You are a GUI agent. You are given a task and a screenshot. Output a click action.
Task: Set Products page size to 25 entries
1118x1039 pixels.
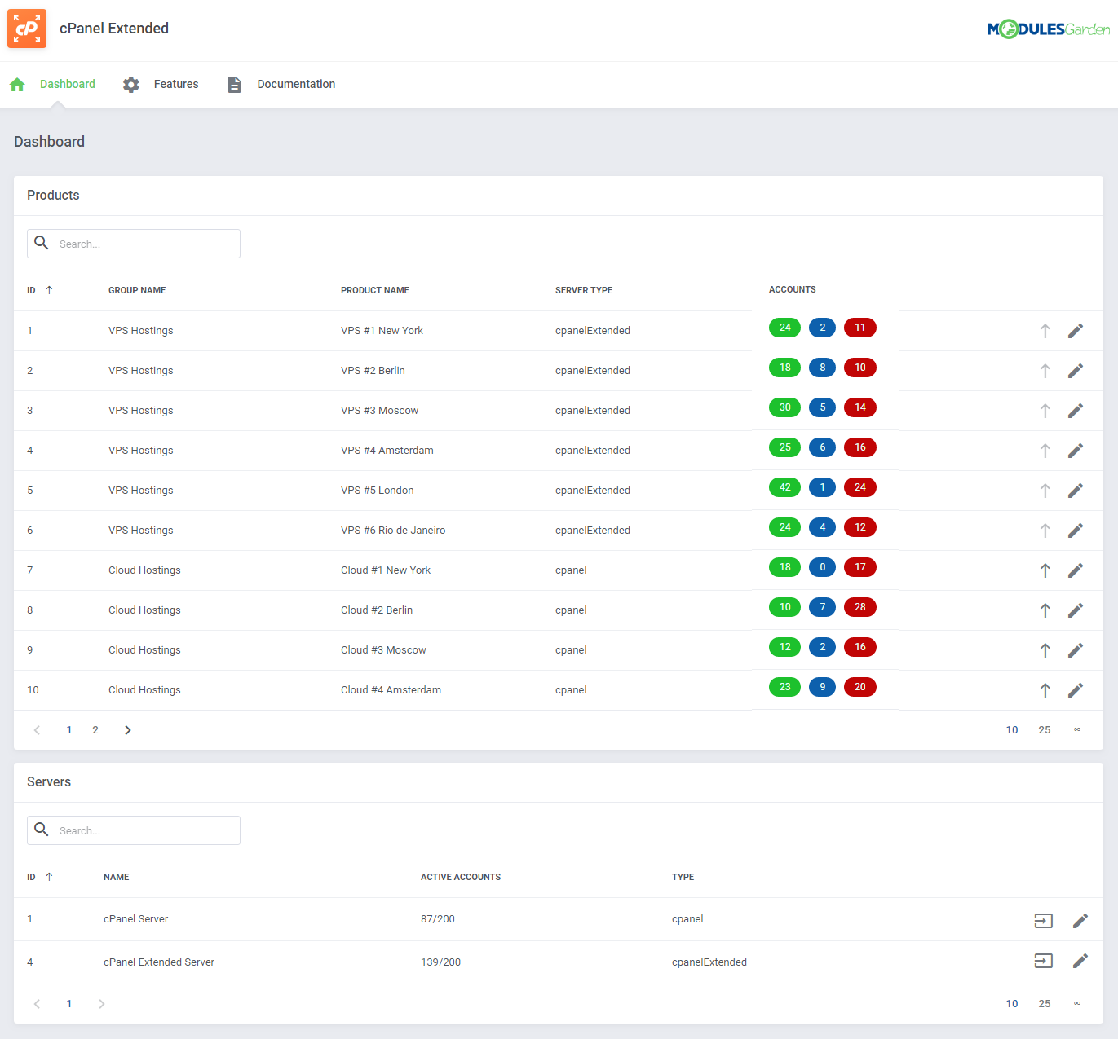point(1045,729)
